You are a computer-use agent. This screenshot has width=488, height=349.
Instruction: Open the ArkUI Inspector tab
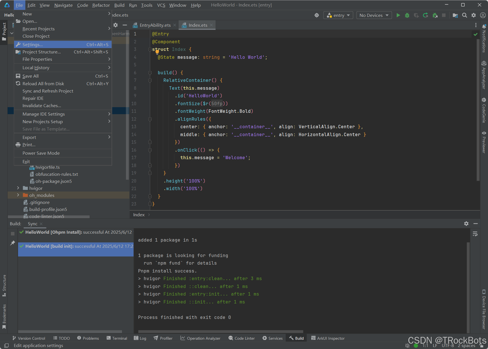tap(328, 338)
